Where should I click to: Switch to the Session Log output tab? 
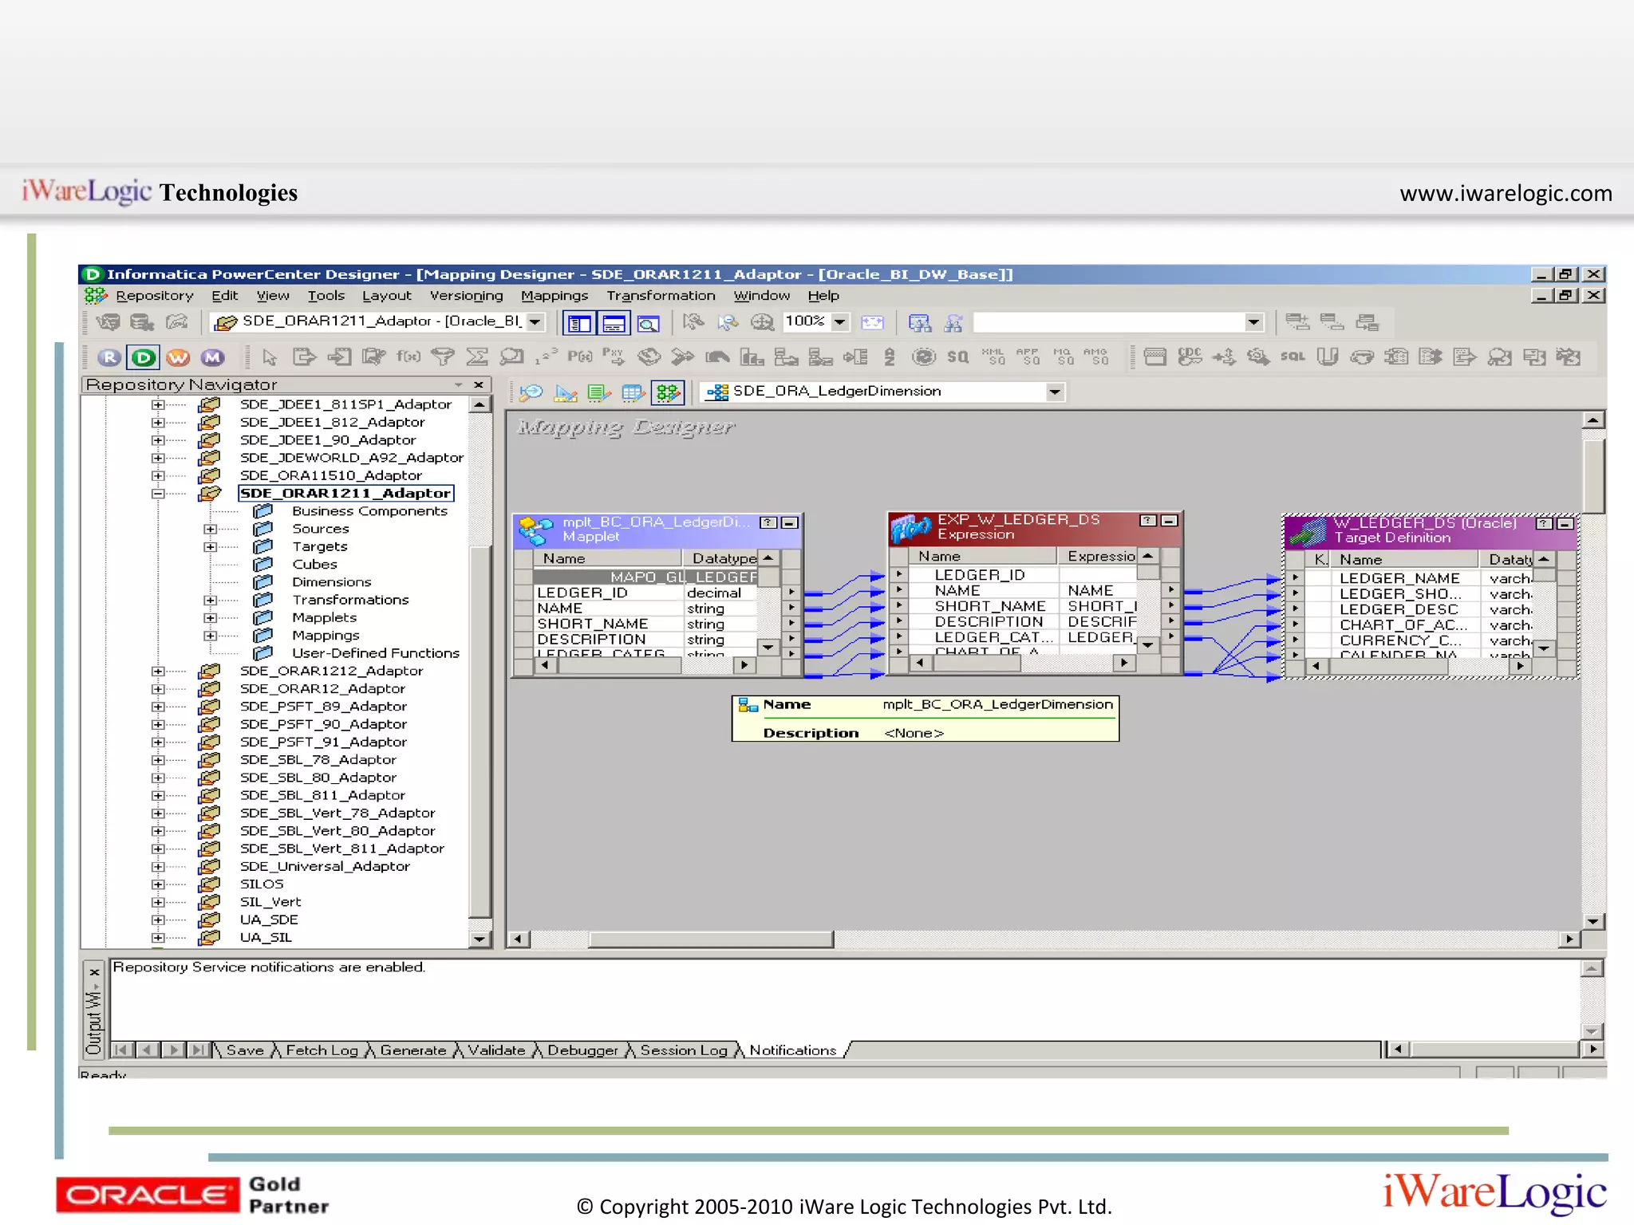point(684,1050)
